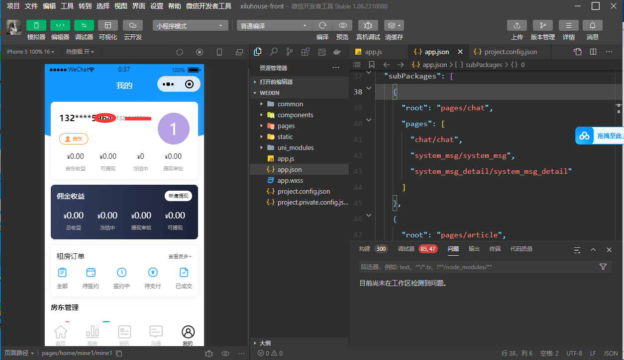This screenshot has height=360, width=624.
Task: Open the mini program capsule menu dots
Action: click(168, 84)
